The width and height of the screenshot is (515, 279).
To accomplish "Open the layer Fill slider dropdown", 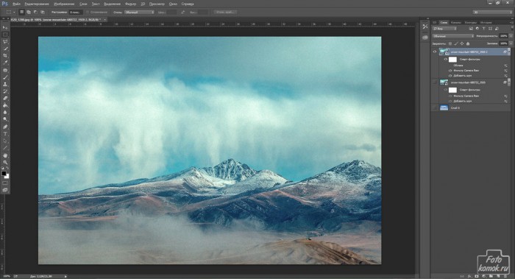I will (x=511, y=43).
